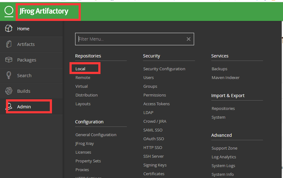Click the Packages box icon
The height and width of the screenshot is (178, 283).
click(x=9, y=60)
